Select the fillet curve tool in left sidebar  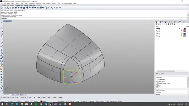click(x=1, y=47)
